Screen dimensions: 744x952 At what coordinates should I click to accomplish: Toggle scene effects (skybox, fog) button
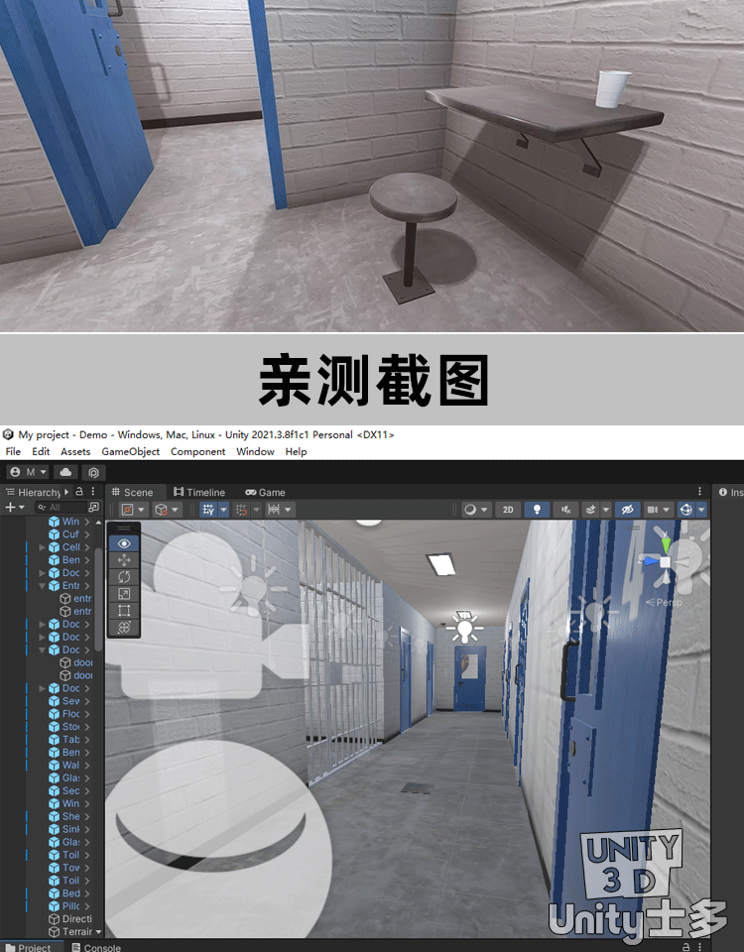[x=589, y=510]
